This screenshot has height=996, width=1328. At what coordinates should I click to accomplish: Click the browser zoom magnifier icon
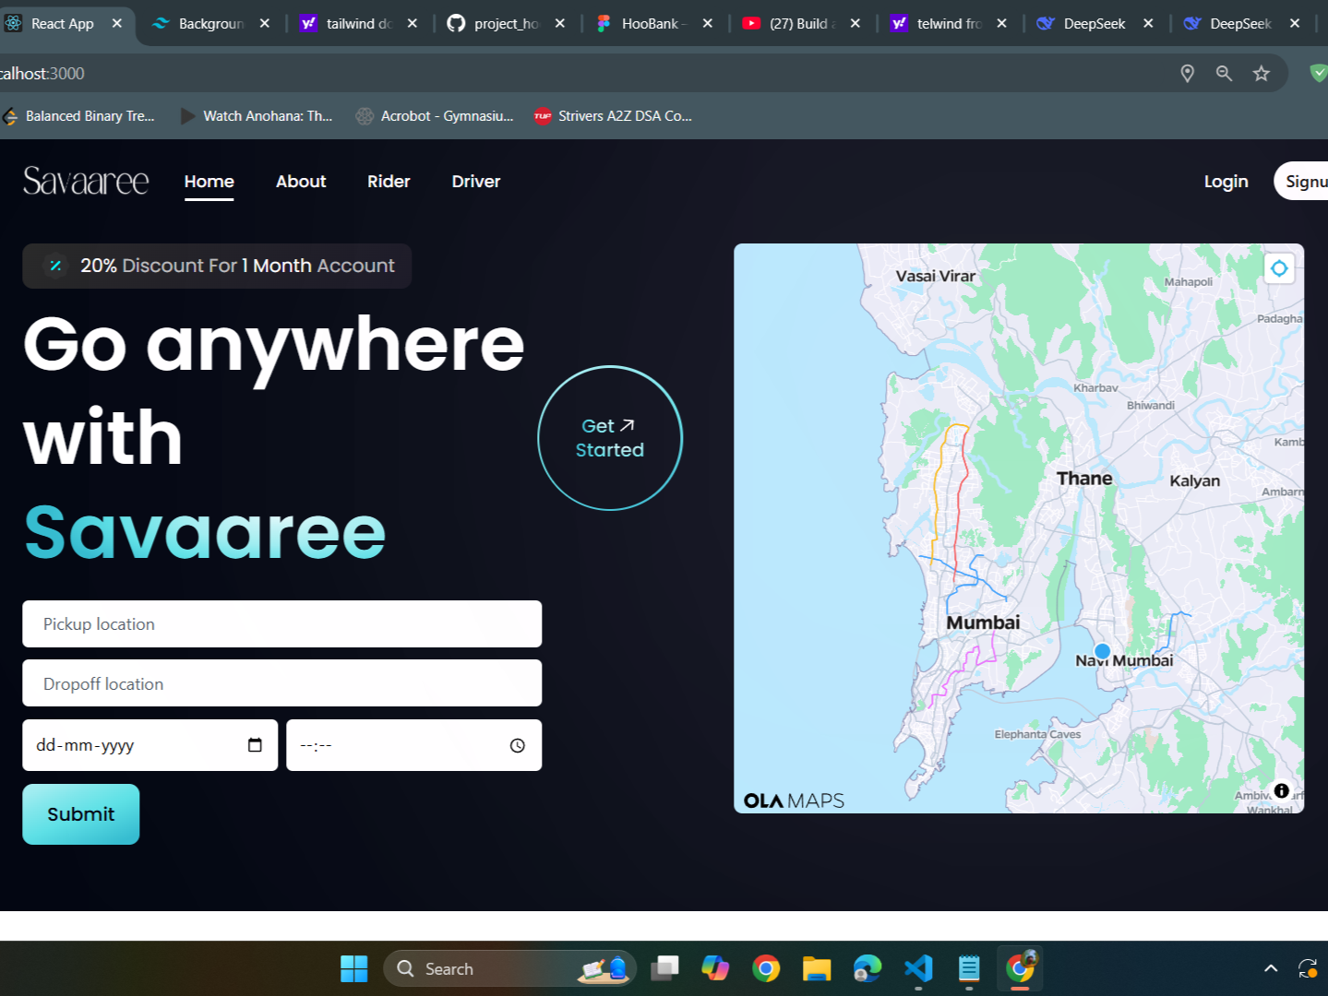tap(1224, 74)
